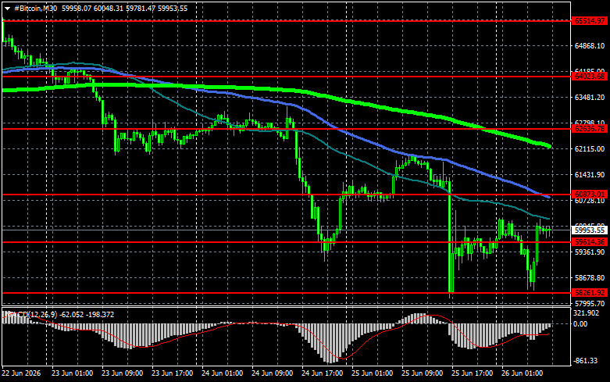Click the 24 Jun 17:00 time label
Viewport: 610px width, 382px height.
(322, 373)
